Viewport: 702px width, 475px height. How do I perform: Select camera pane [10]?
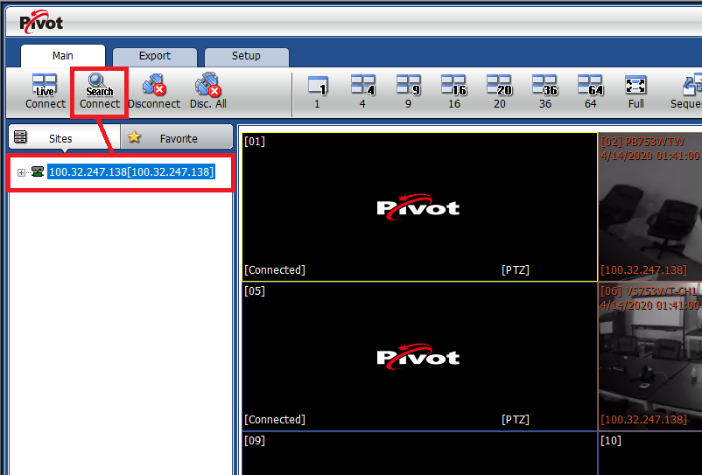pos(650,453)
